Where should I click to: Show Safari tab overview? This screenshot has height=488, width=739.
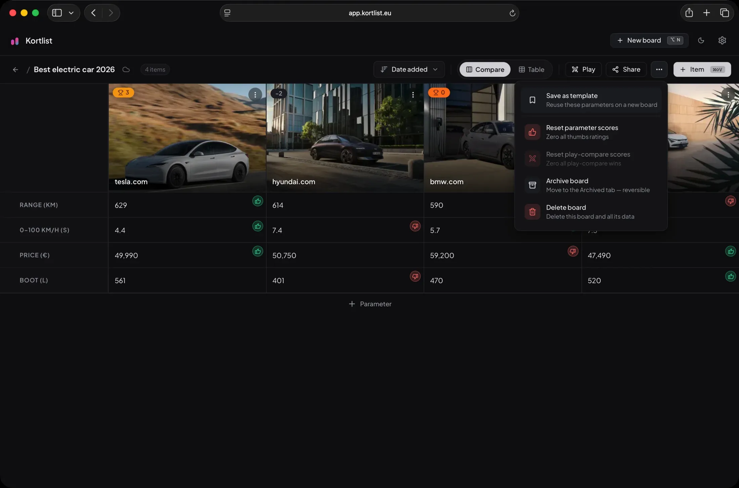(724, 13)
